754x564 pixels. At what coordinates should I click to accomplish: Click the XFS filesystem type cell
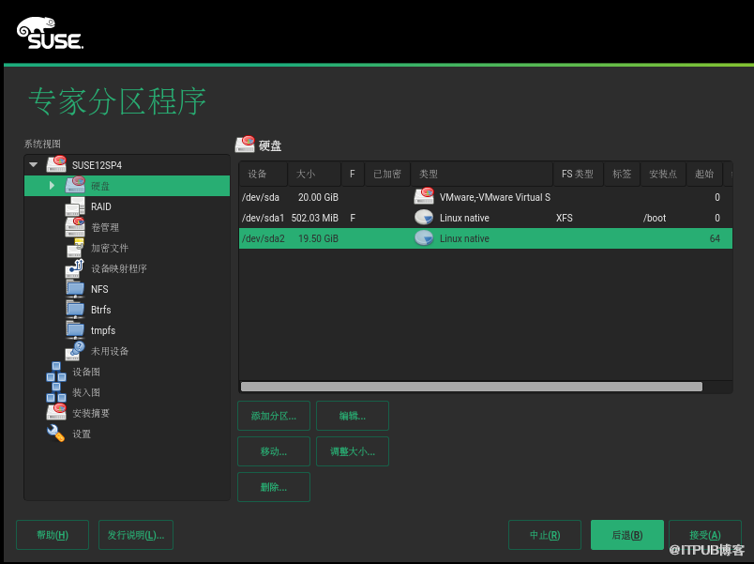(x=564, y=218)
